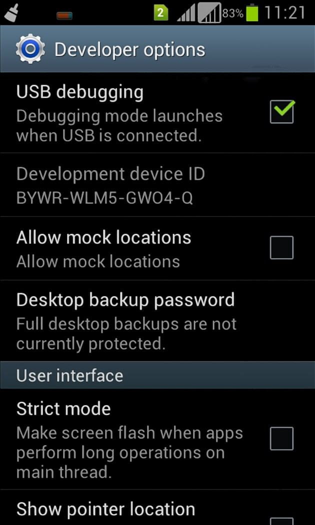
Task: Uncheck the USB debugging checkbox
Action: (282, 112)
